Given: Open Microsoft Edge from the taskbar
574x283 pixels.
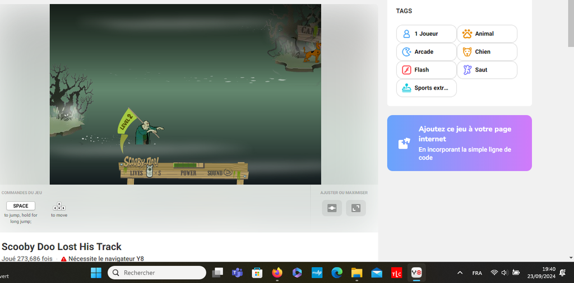Looking at the screenshot, I should [x=336, y=272].
